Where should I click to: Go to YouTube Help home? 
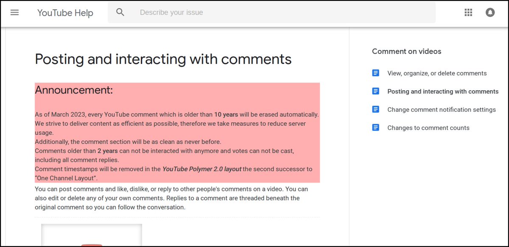[x=65, y=13]
